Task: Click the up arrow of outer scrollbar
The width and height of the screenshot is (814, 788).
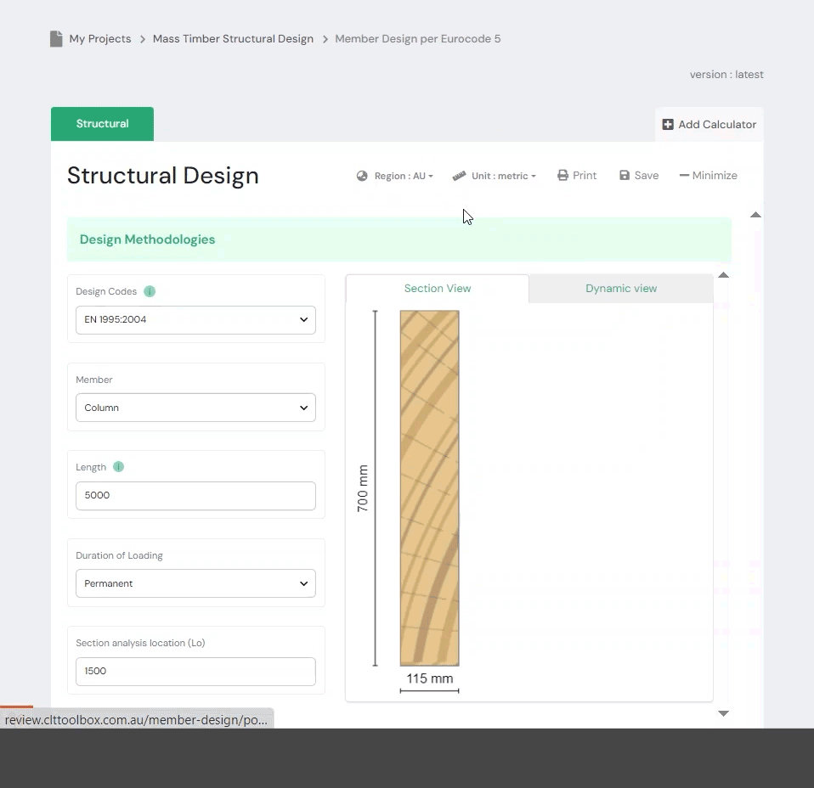Action: [756, 215]
